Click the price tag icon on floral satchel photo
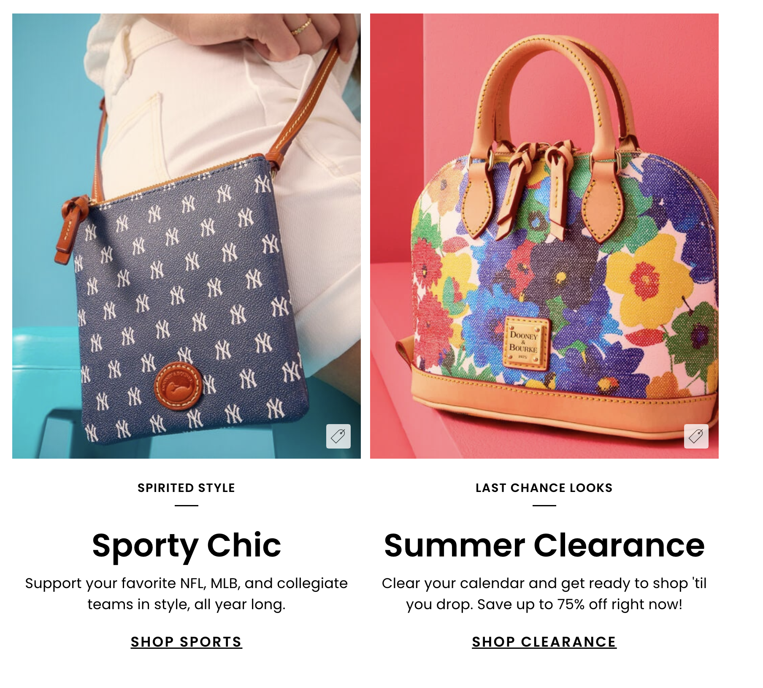Screen dimensions: 763x688 click(696, 436)
